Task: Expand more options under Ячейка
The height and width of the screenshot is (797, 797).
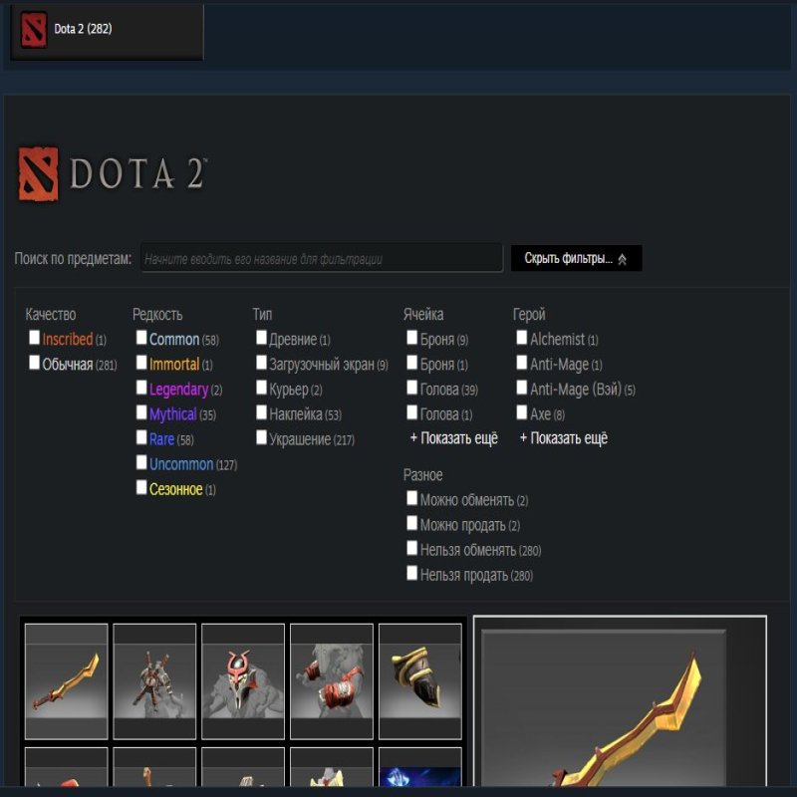Action: click(x=454, y=438)
